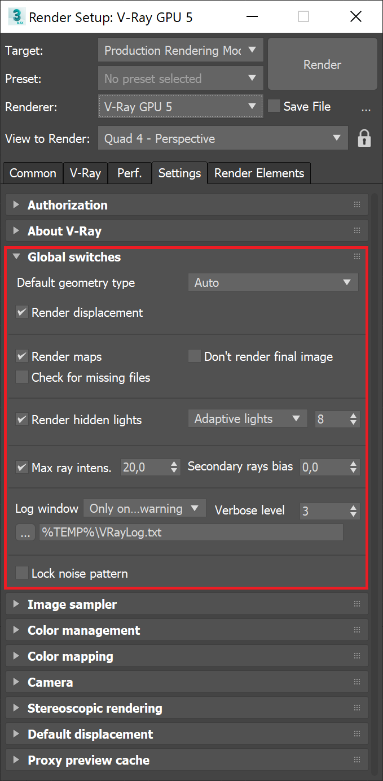
Task: Enable Don't render final image
Action: click(x=194, y=356)
